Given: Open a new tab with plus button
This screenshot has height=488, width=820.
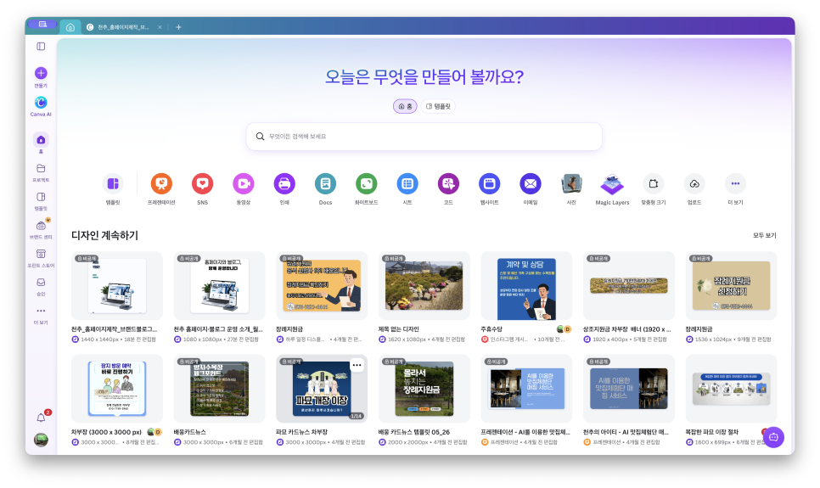Looking at the screenshot, I should (x=178, y=27).
